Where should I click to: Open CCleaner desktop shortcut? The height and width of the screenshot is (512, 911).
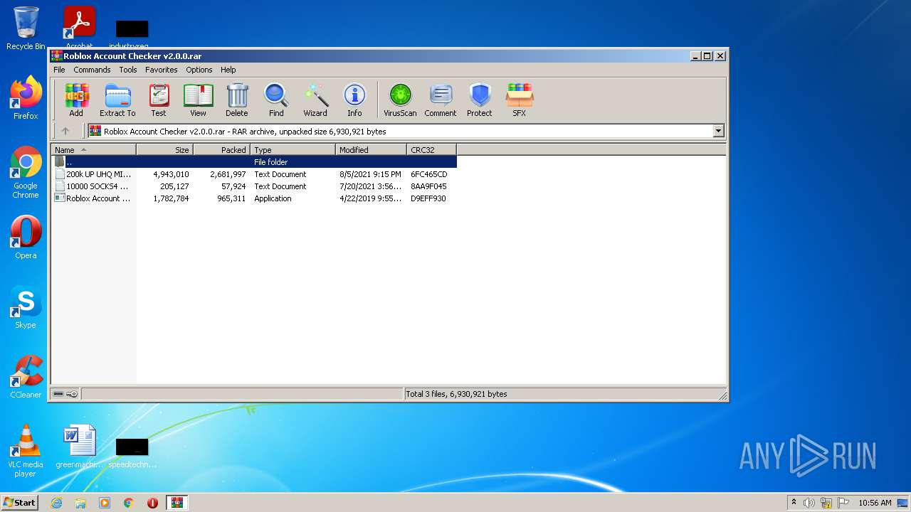26,377
